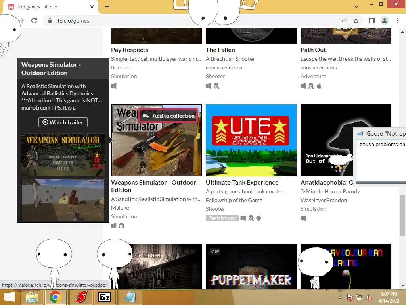The height and width of the screenshot is (305, 406).
Task: Open causacreations under The Fallen
Action: (224, 68)
